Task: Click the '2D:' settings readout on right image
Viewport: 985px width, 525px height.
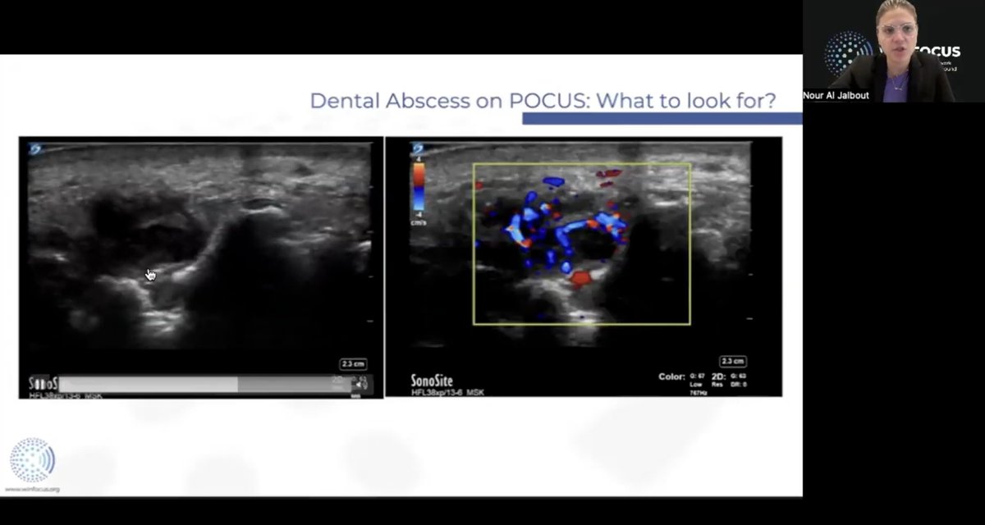Action: [x=729, y=378]
